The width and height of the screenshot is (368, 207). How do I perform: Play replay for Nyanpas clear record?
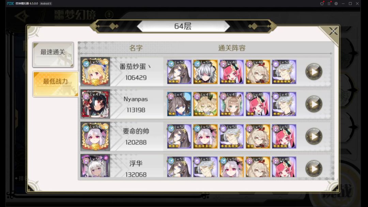click(314, 104)
